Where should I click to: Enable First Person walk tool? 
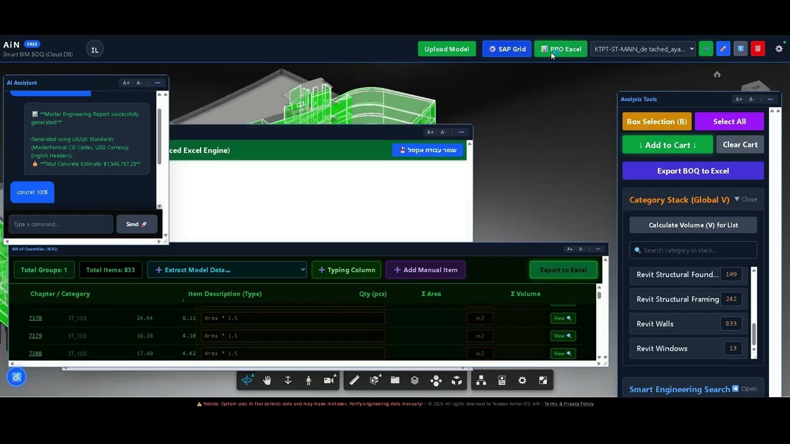pyautogui.click(x=309, y=380)
